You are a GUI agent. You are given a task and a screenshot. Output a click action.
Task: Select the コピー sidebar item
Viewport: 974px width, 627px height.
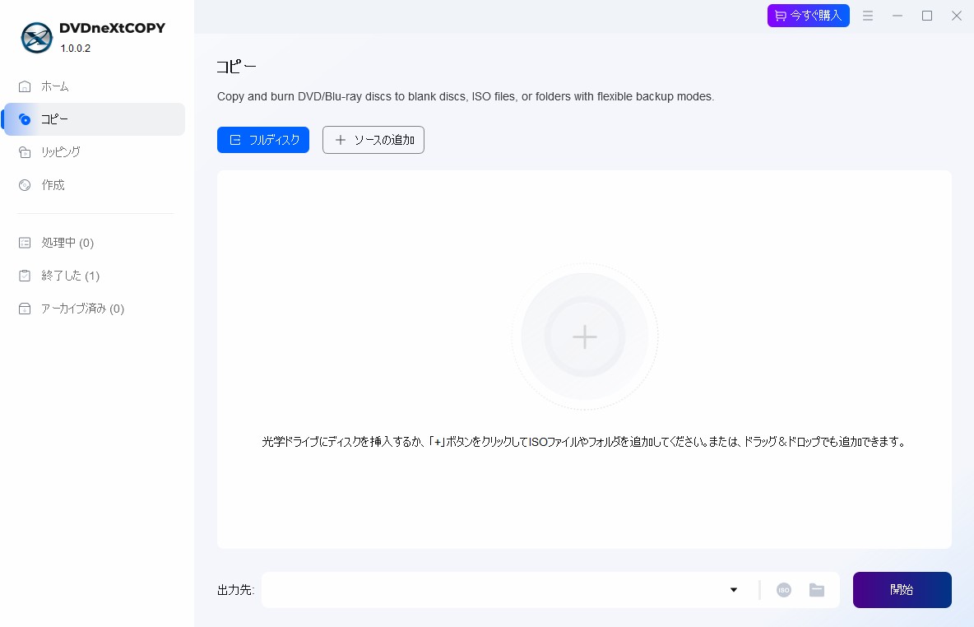95,119
